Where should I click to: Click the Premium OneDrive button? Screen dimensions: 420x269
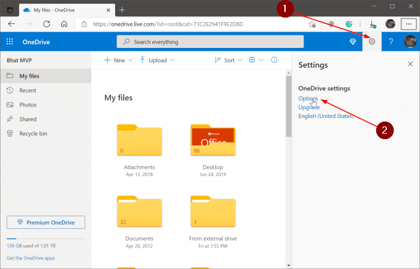(x=46, y=222)
